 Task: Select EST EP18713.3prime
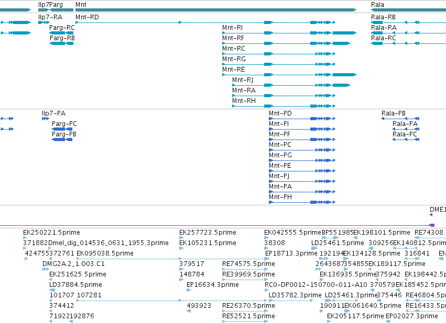click(291, 253)
